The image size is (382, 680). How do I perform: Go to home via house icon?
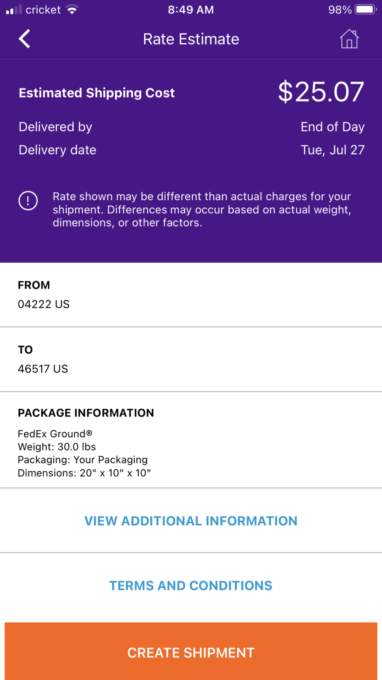[349, 39]
